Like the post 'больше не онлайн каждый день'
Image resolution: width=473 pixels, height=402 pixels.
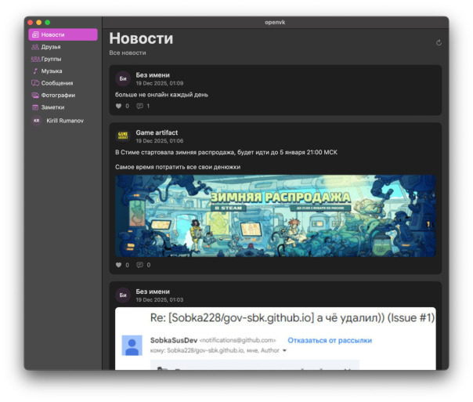[118, 106]
